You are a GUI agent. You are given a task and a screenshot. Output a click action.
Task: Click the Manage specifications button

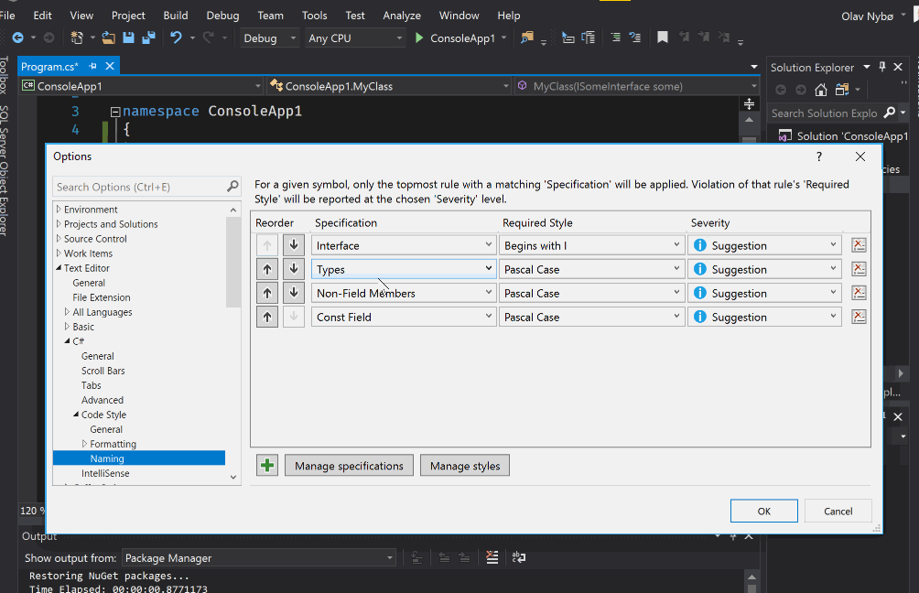pos(349,466)
